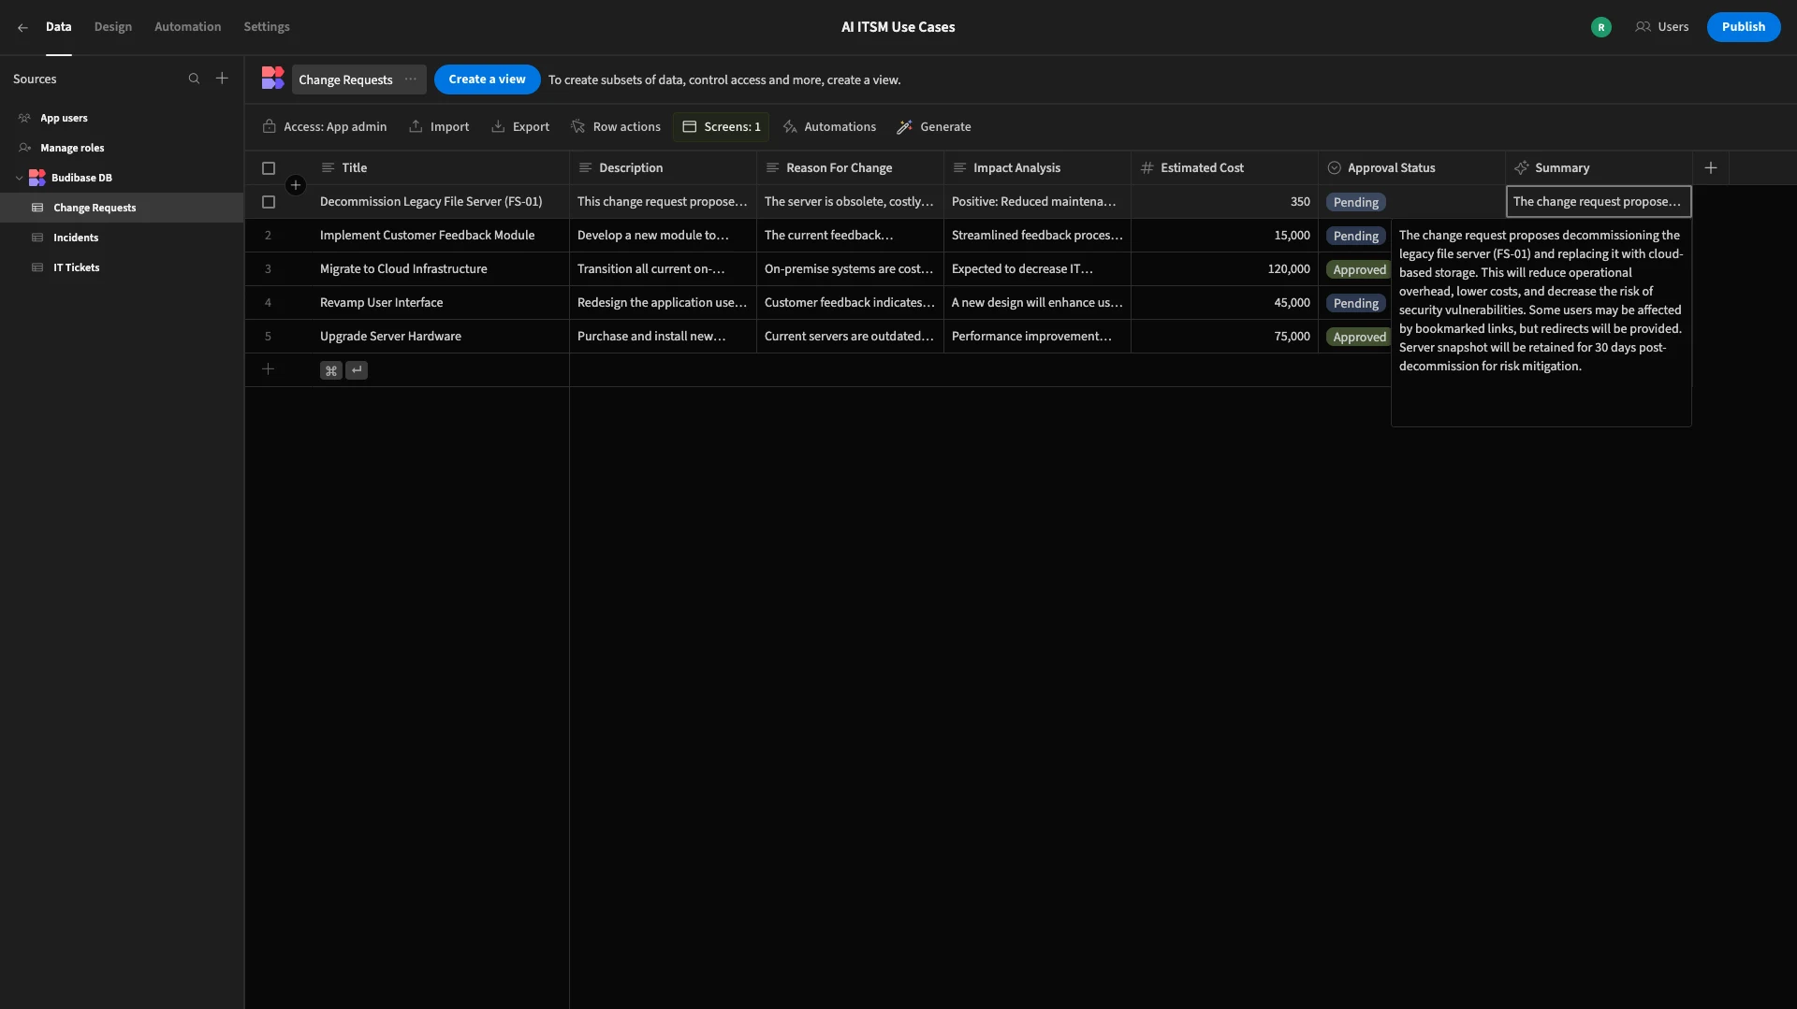1797x1009 pixels.
Task: Open Change Requests options ellipsis menu
Action: click(410, 79)
